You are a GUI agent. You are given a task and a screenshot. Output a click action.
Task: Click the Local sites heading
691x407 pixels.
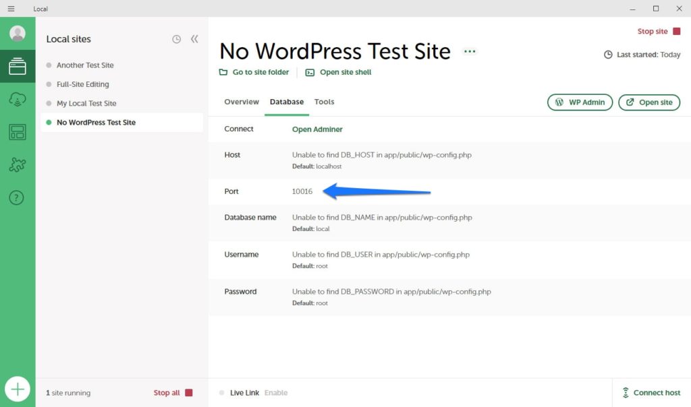coord(68,39)
